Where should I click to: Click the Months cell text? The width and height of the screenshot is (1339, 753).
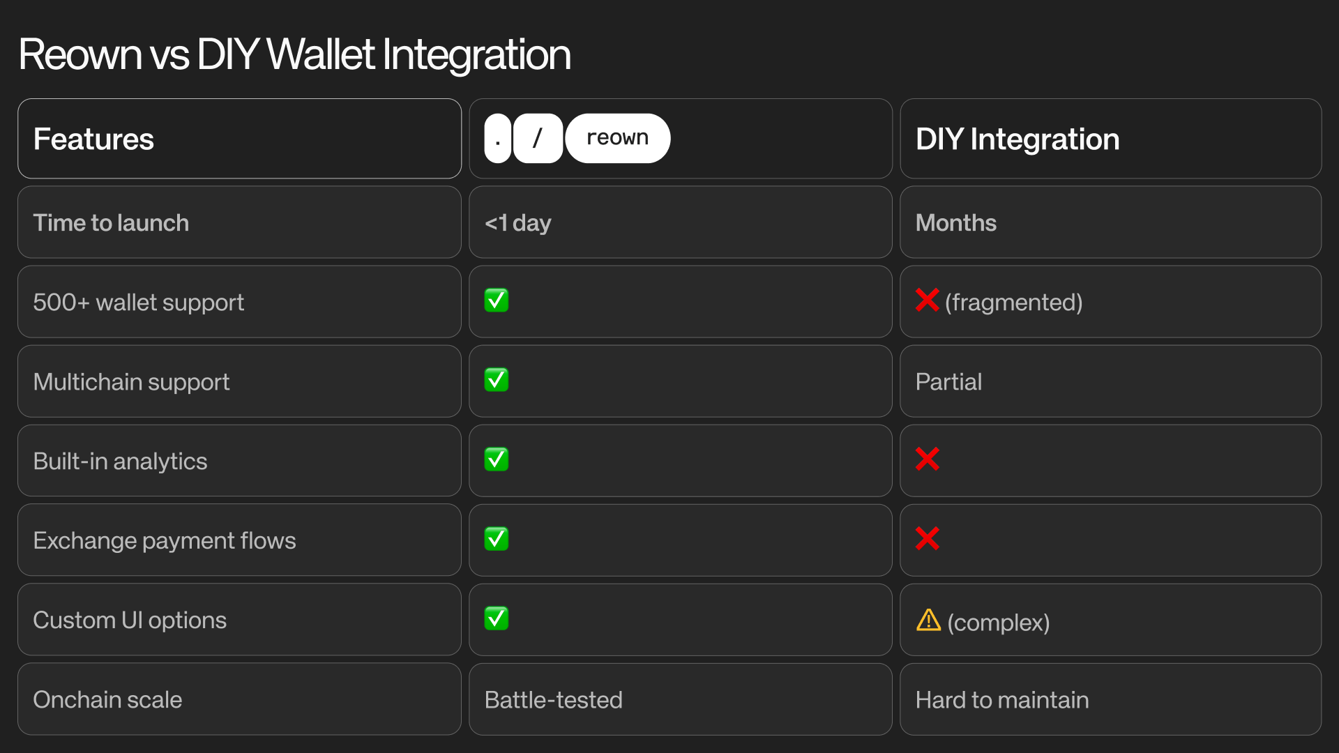(x=955, y=223)
